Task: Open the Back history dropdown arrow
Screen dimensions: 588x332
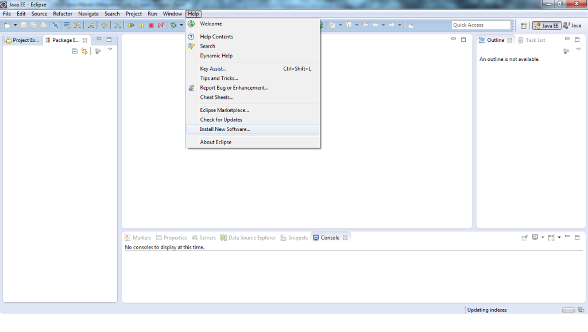Action: click(383, 25)
